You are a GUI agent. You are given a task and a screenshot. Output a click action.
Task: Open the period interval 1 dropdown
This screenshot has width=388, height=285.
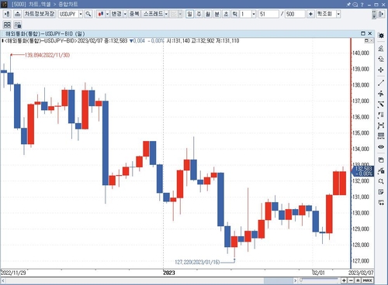[254, 14]
